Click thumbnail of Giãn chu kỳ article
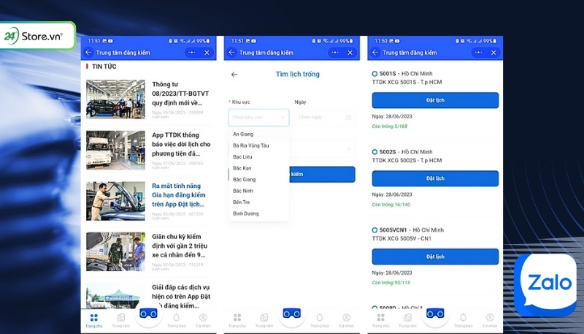The image size is (584, 334). tap(116, 251)
